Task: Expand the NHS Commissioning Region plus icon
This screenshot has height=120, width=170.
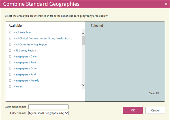Action: coord(10,44)
